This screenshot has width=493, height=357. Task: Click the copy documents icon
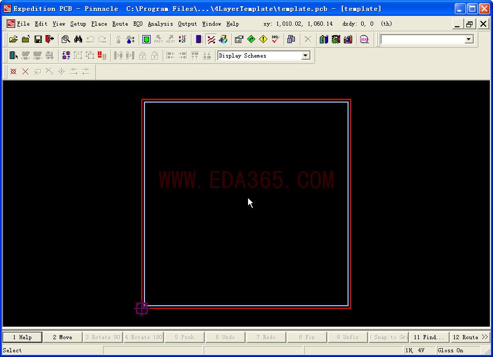291,39
